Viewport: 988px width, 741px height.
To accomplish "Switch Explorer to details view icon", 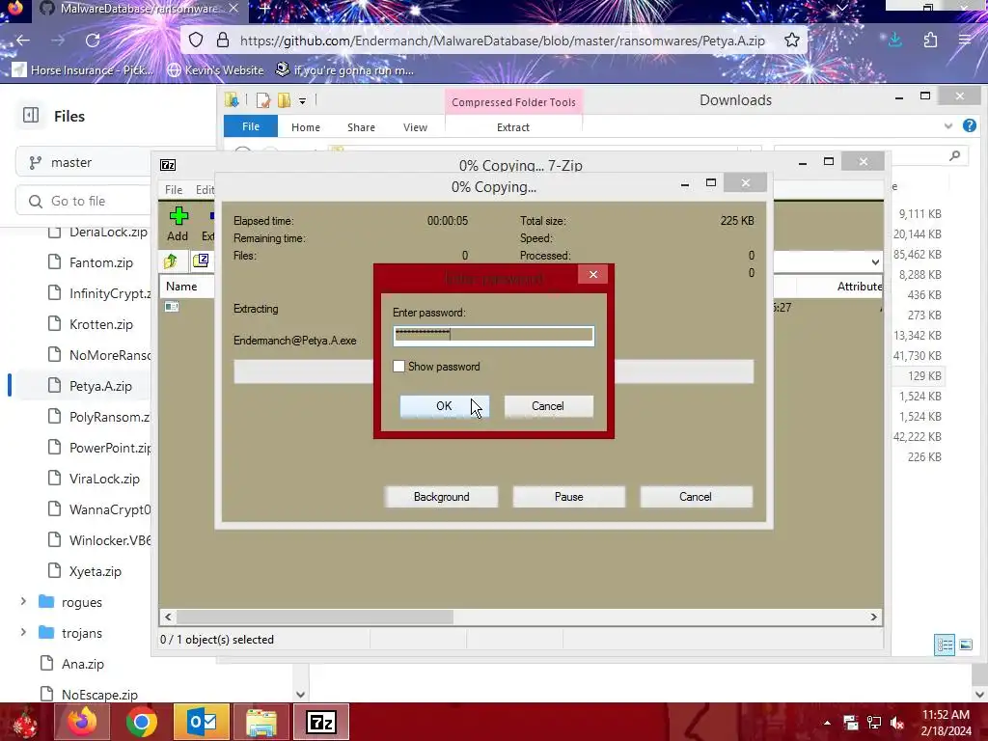I will tap(944, 645).
